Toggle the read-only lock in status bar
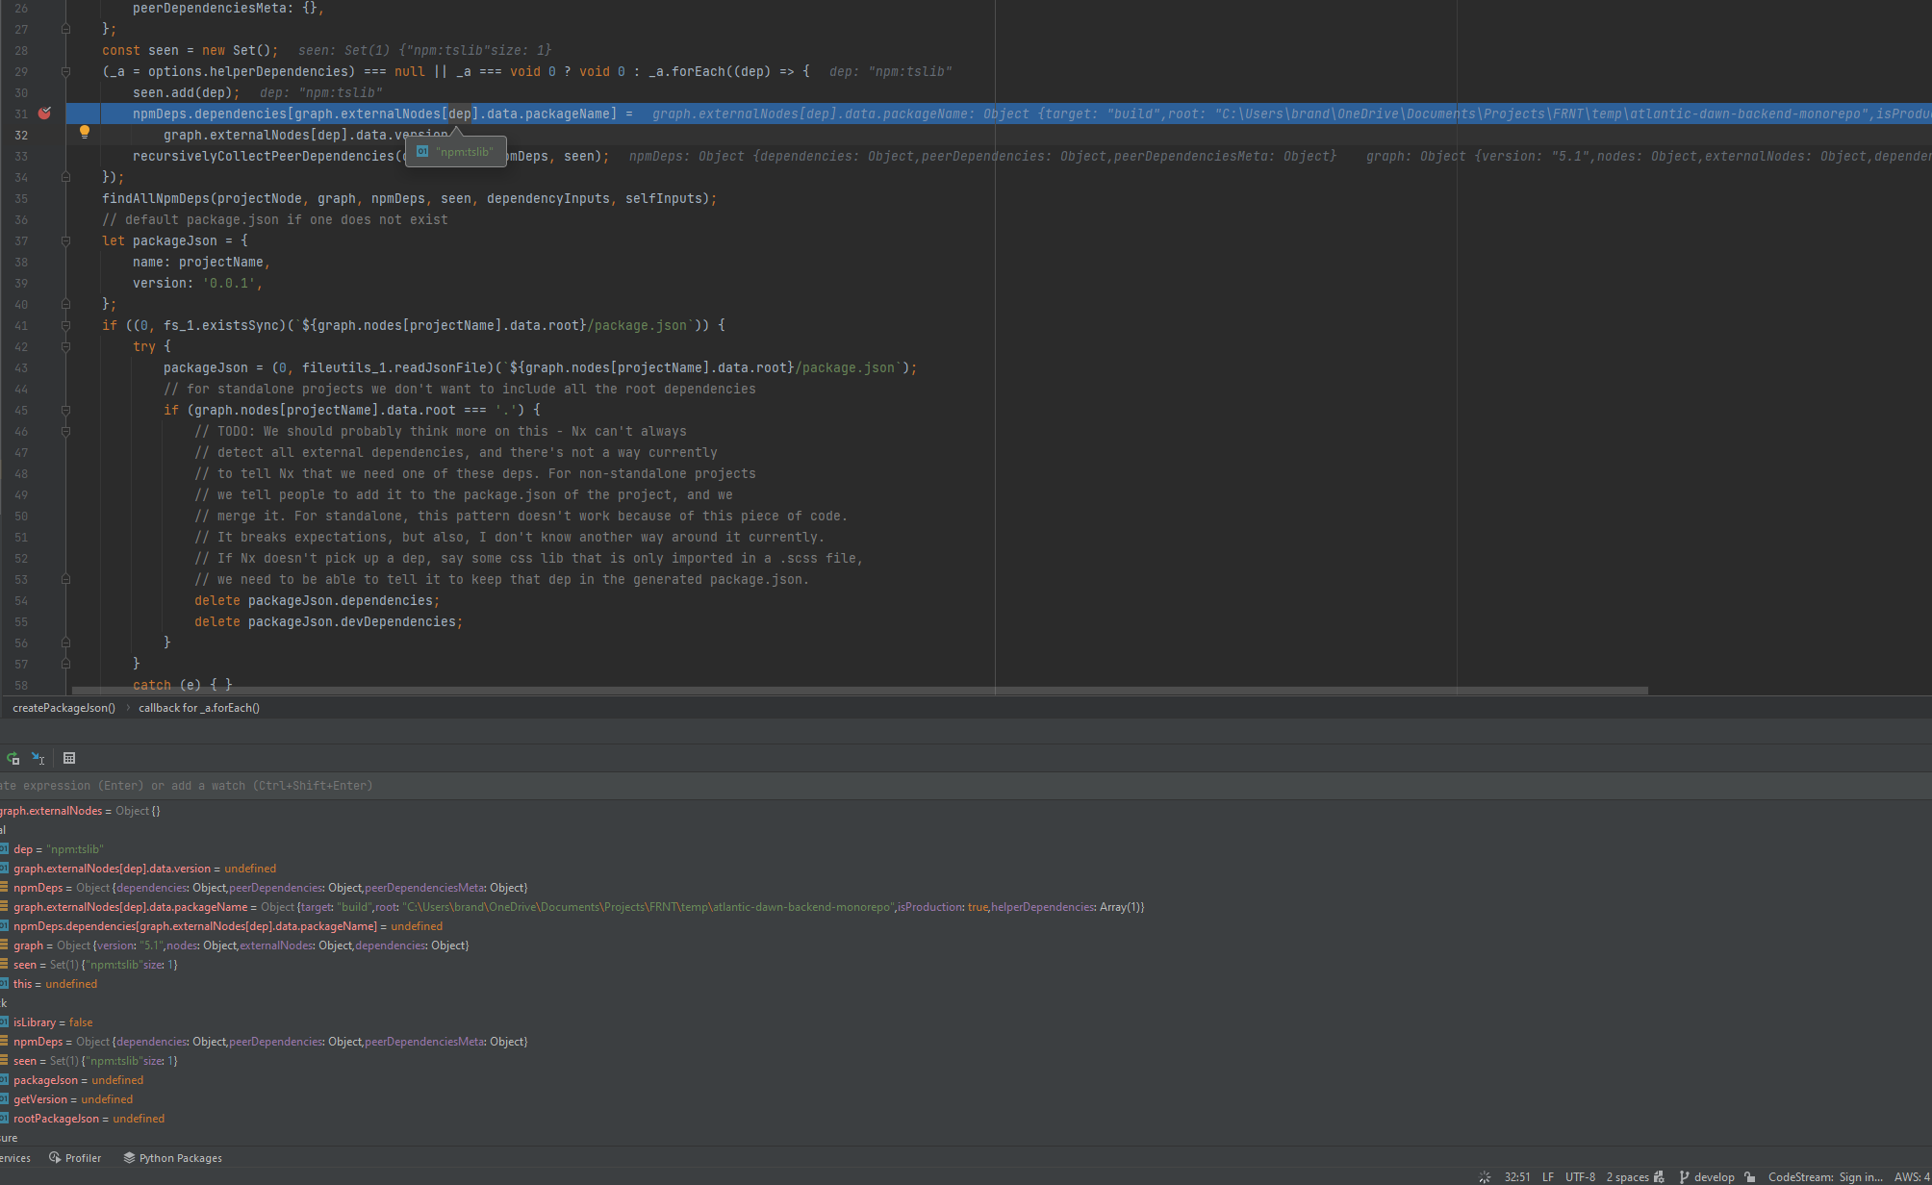This screenshot has height=1185, width=1932. pos(1750,1176)
